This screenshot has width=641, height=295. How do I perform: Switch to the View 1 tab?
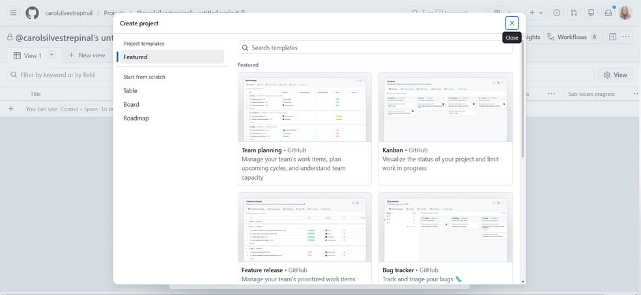pyautogui.click(x=28, y=55)
